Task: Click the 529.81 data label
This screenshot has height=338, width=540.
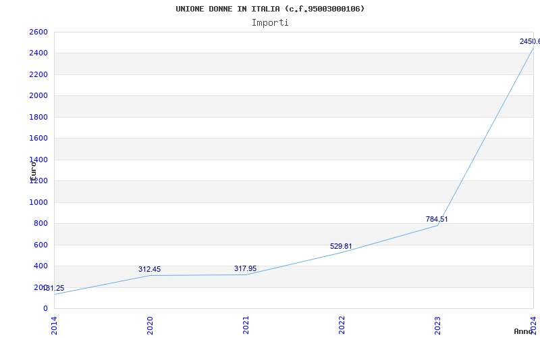Action: (x=341, y=246)
